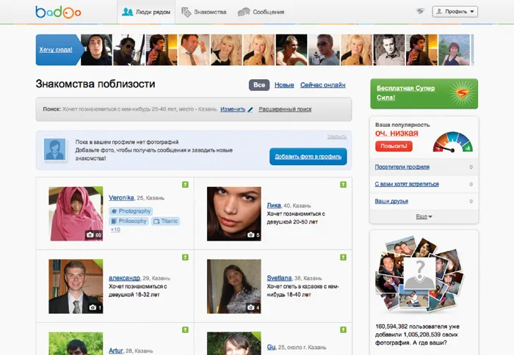
Task: Expand Veronika's additional interests '+10'
Action: click(x=115, y=230)
